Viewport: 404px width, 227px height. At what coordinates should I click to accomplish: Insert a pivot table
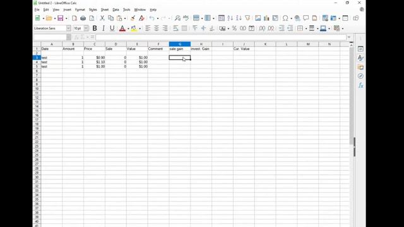(275, 18)
